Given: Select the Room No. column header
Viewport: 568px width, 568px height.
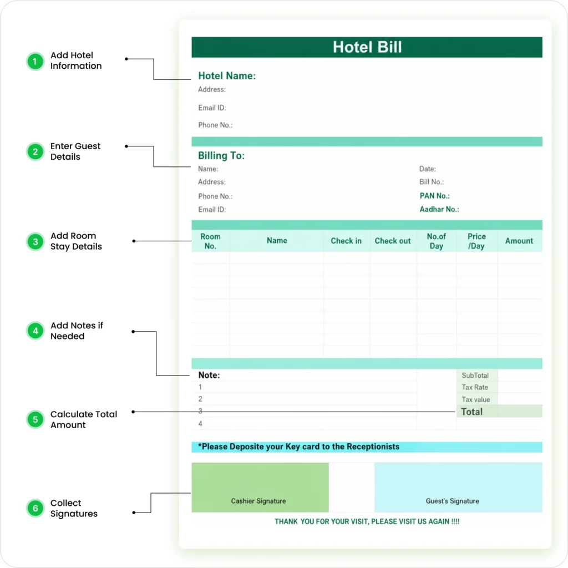Looking at the screenshot, I should click(210, 241).
